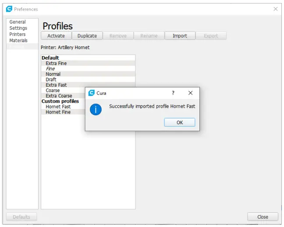The height and width of the screenshot is (227, 284).
Task: Open the Settings preferences page
Action: click(18, 28)
